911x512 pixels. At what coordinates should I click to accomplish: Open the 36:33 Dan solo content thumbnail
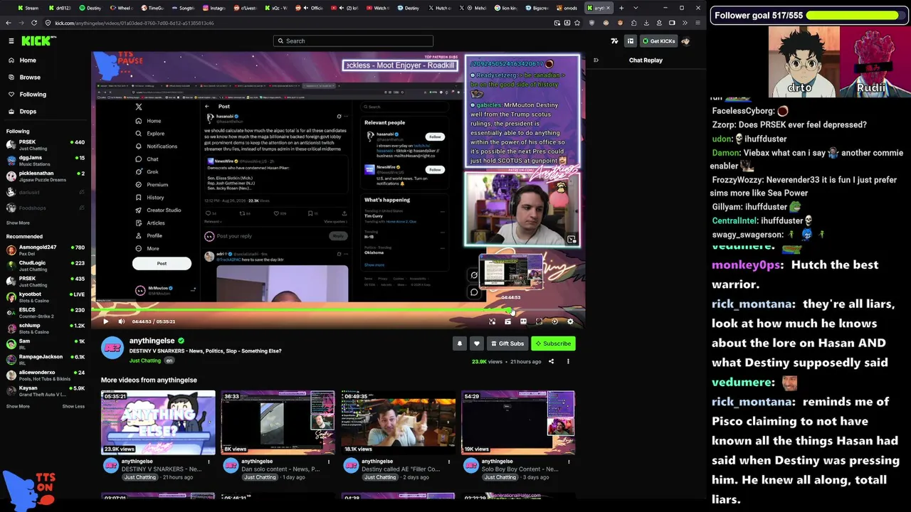(278, 422)
